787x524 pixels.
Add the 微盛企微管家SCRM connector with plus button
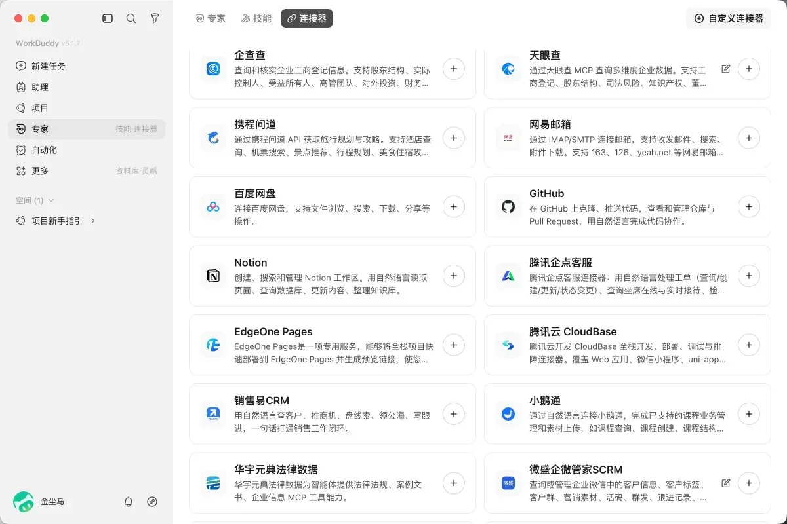click(749, 483)
